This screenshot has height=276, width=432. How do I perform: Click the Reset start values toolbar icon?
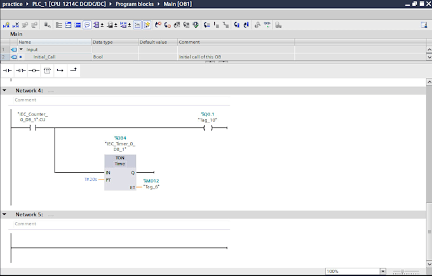click(48, 25)
